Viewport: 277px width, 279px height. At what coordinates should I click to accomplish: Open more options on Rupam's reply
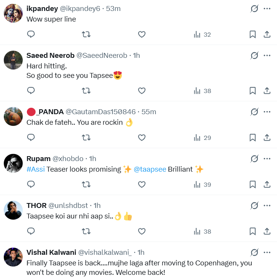coord(267,159)
